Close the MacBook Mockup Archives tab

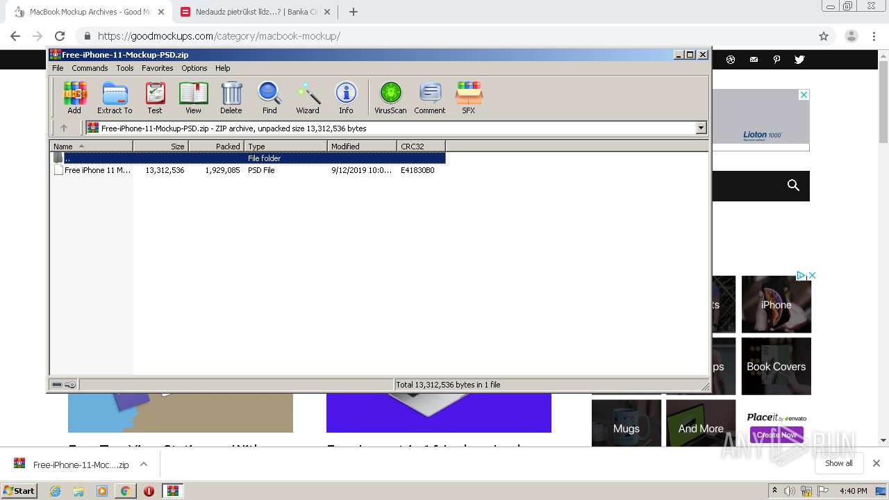(160, 12)
